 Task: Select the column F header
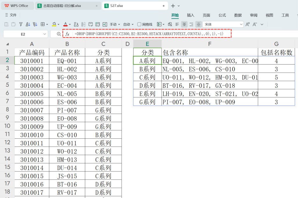click(x=210, y=44)
